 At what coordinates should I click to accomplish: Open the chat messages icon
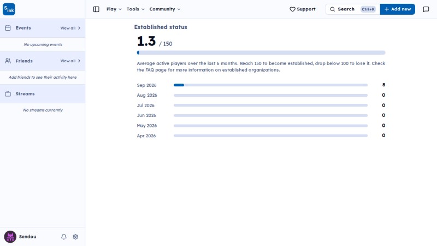(426, 9)
